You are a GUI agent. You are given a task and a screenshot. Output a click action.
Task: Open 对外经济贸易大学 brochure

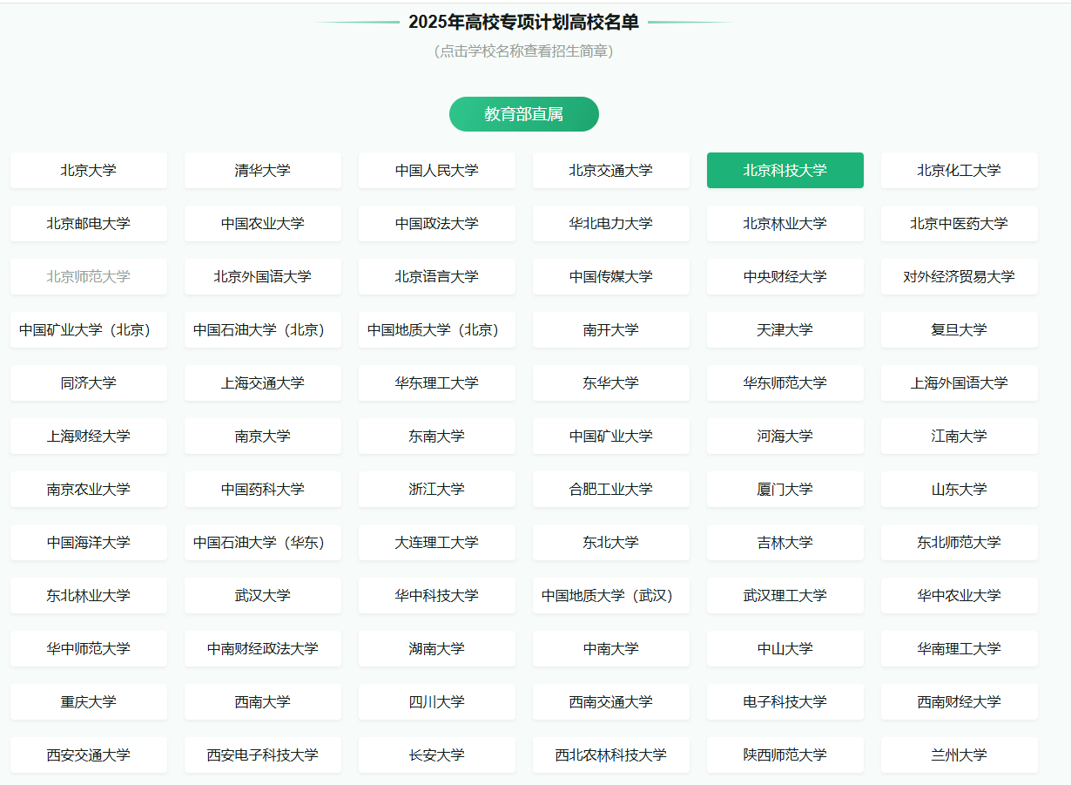click(959, 277)
